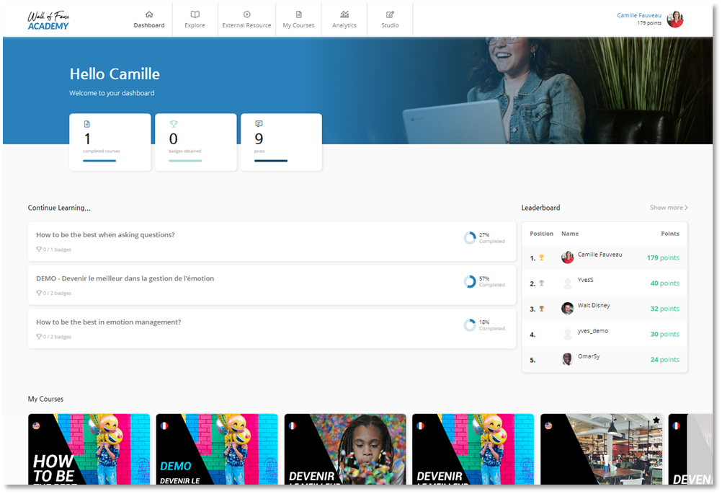
Task: Click the Dashboard home icon
Action: tap(148, 13)
